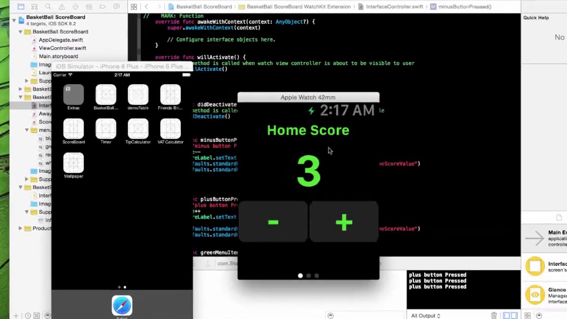Viewport: 567px width, 319px height.
Task: Open the Project navigator folder icon
Action: point(21,7)
